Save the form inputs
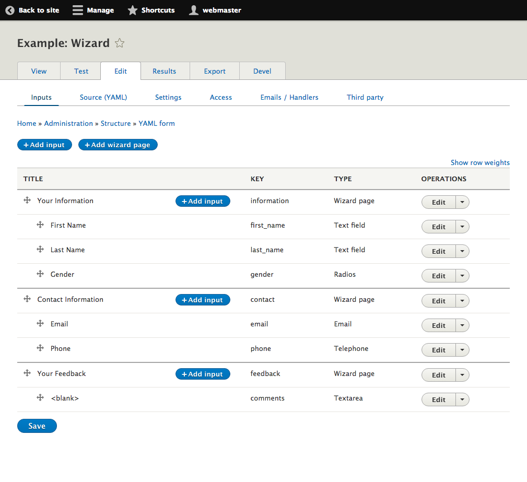527x482 pixels. 37,426
